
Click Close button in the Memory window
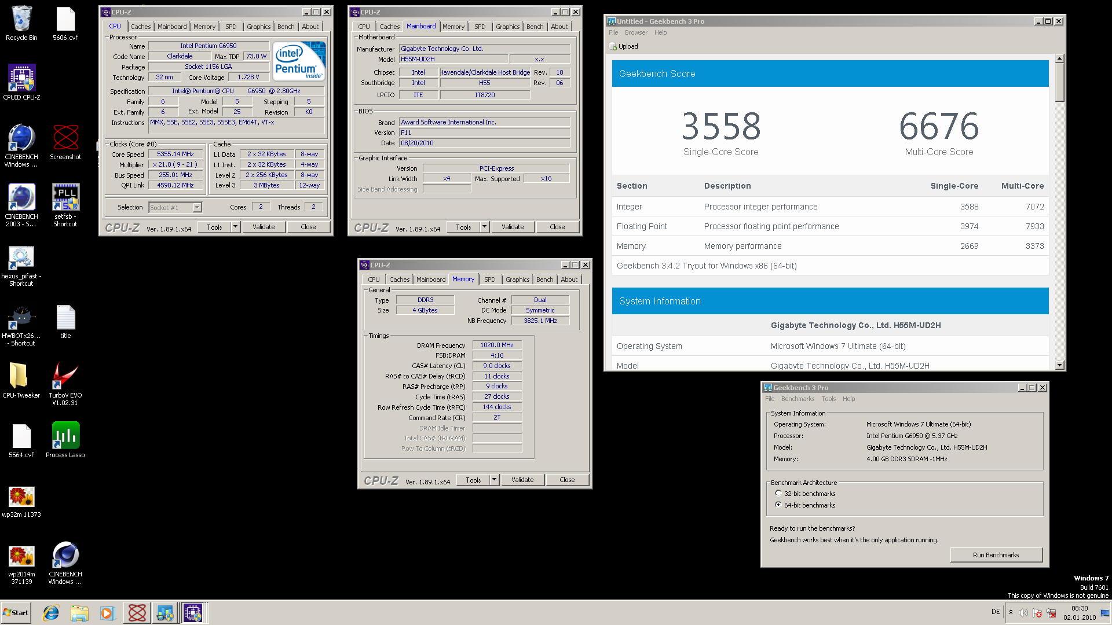(x=567, y=480)
